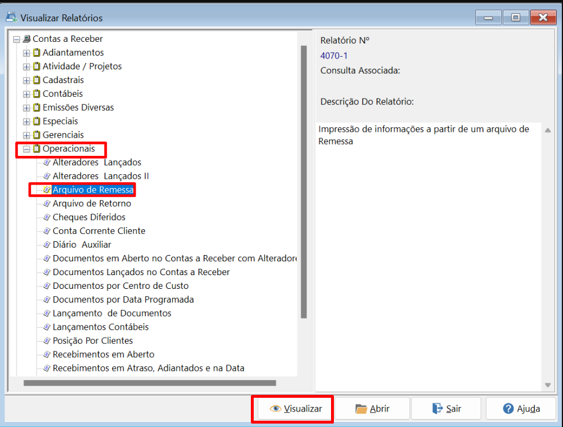Viewport: 563px width, 427px height.
Task: Click the description scroll down arrow
Action: tap(548, 385)
